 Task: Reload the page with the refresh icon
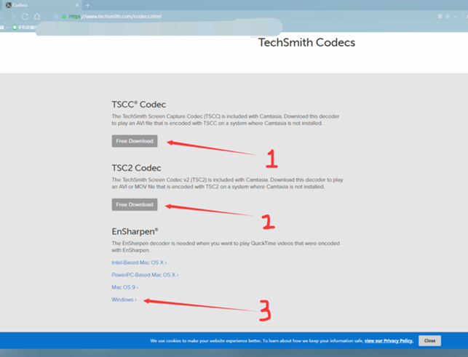(25, 17)
